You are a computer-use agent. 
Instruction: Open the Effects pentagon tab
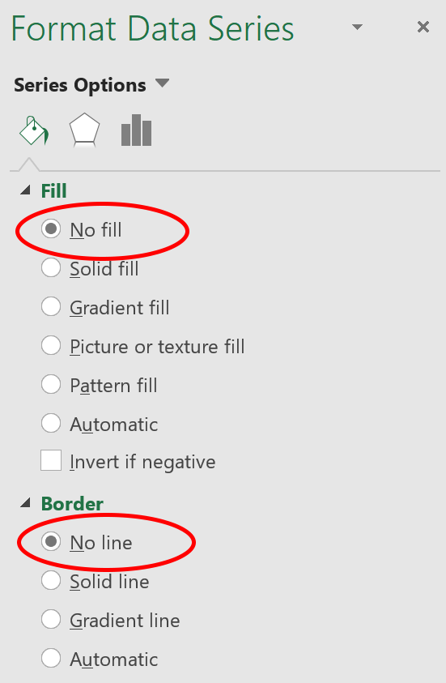click(x=84, y=130)
